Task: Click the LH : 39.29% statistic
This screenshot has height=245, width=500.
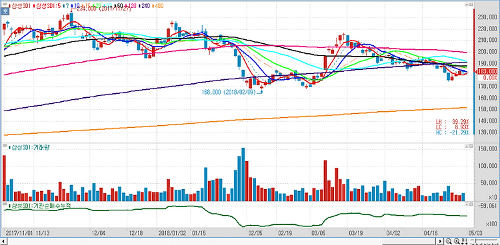Action: tap(453, 121)
